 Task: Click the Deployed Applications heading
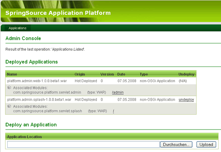(32, 62)
